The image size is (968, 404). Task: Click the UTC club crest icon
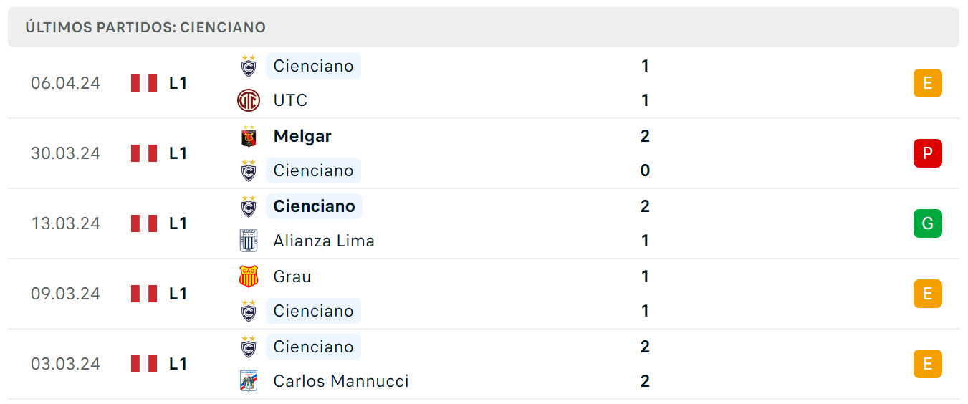point(249,100)
